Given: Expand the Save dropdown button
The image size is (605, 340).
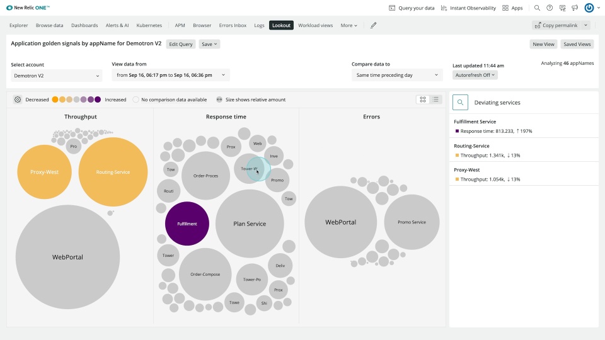Looking at the screenshot, I should [209, 44].
